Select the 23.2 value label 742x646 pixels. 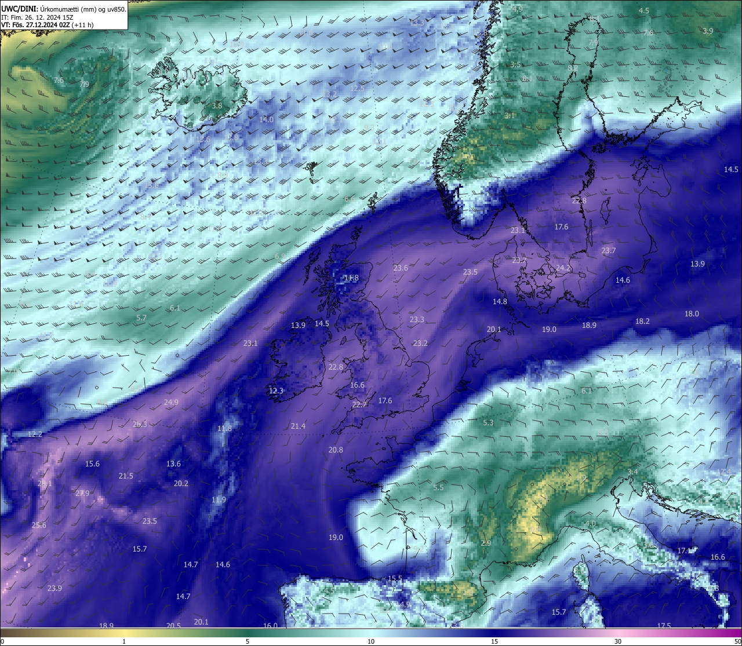(x=420, y=344)
